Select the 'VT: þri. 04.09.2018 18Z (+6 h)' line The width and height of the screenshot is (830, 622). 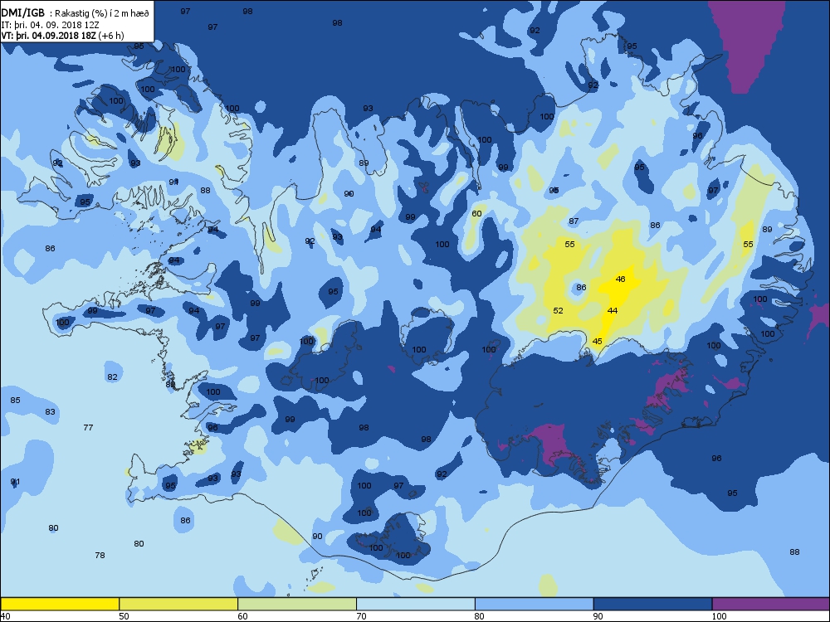click(62, 36)
